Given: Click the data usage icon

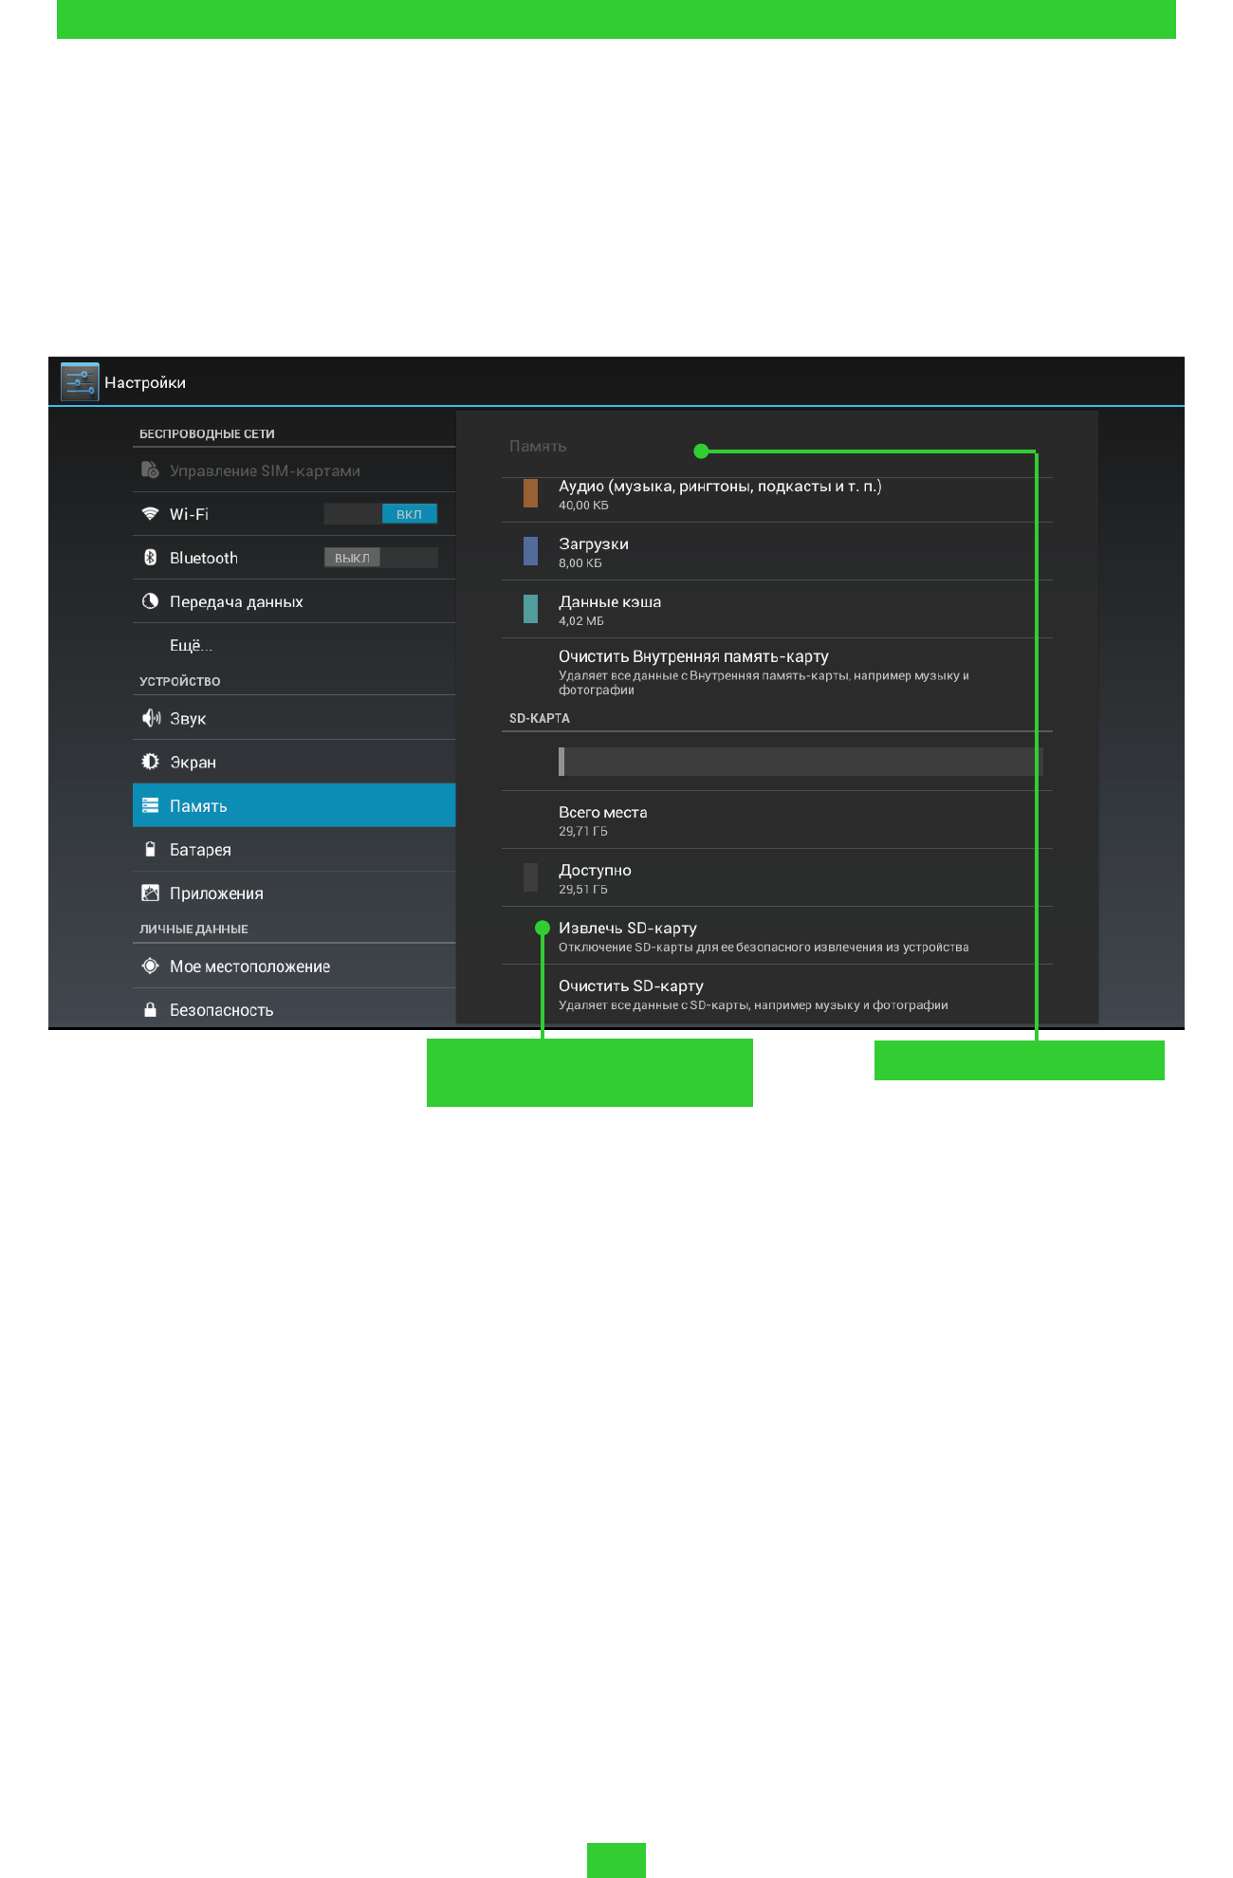Looking at the screenshot, I should click(150, 601).
